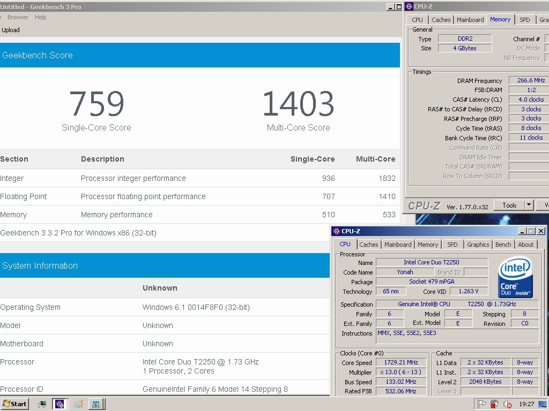Click the Tools button in the upper CPU-Z window

tap(509, 205)
